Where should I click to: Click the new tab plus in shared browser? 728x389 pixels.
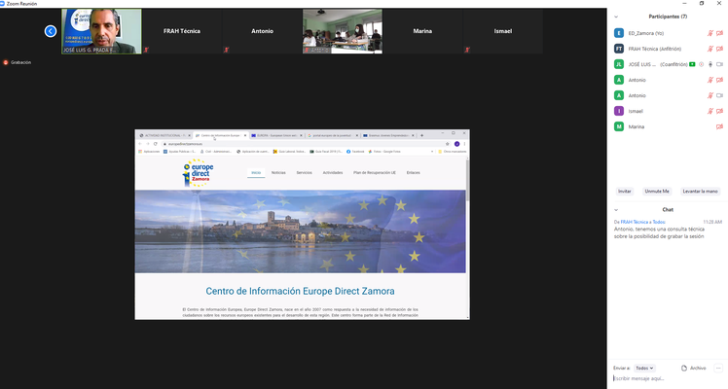(421, 135)
